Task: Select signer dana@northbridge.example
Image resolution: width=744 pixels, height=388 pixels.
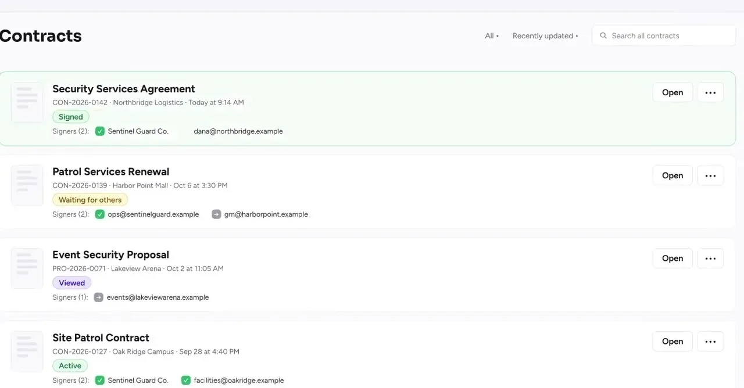Action: 238,131
